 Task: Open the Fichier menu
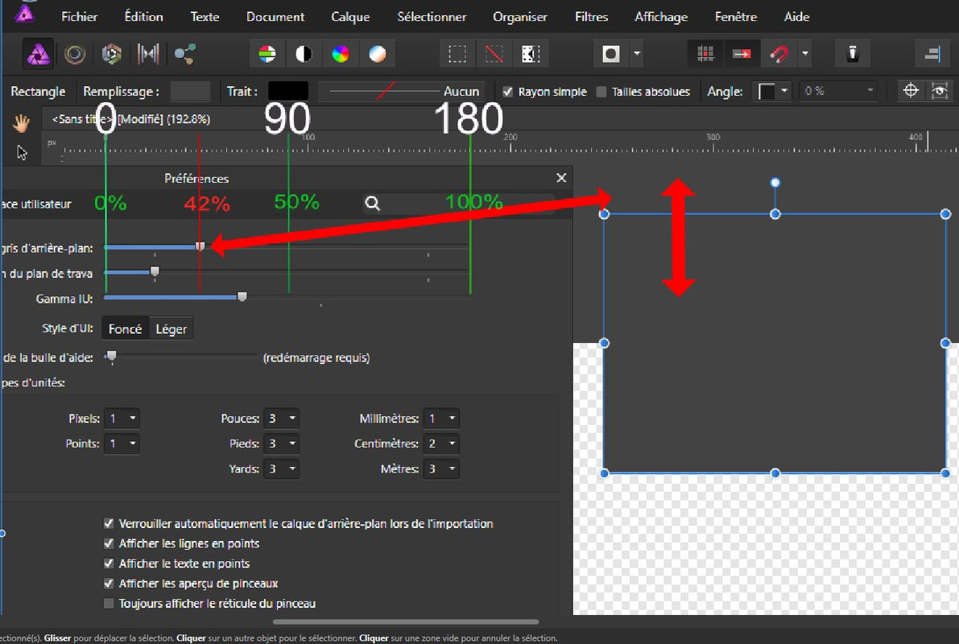point(80,17)
